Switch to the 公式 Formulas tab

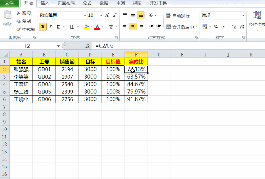coord(87,3)
